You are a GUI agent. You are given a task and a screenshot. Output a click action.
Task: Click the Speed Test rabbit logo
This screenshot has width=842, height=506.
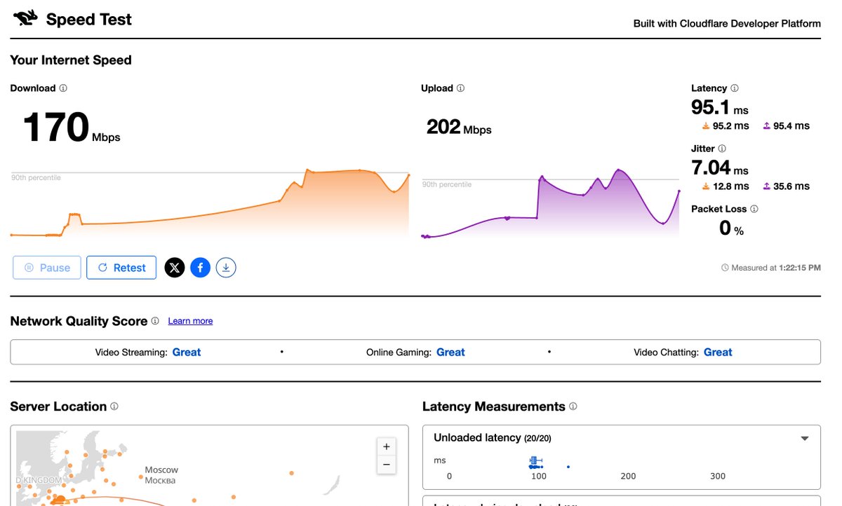25,18
